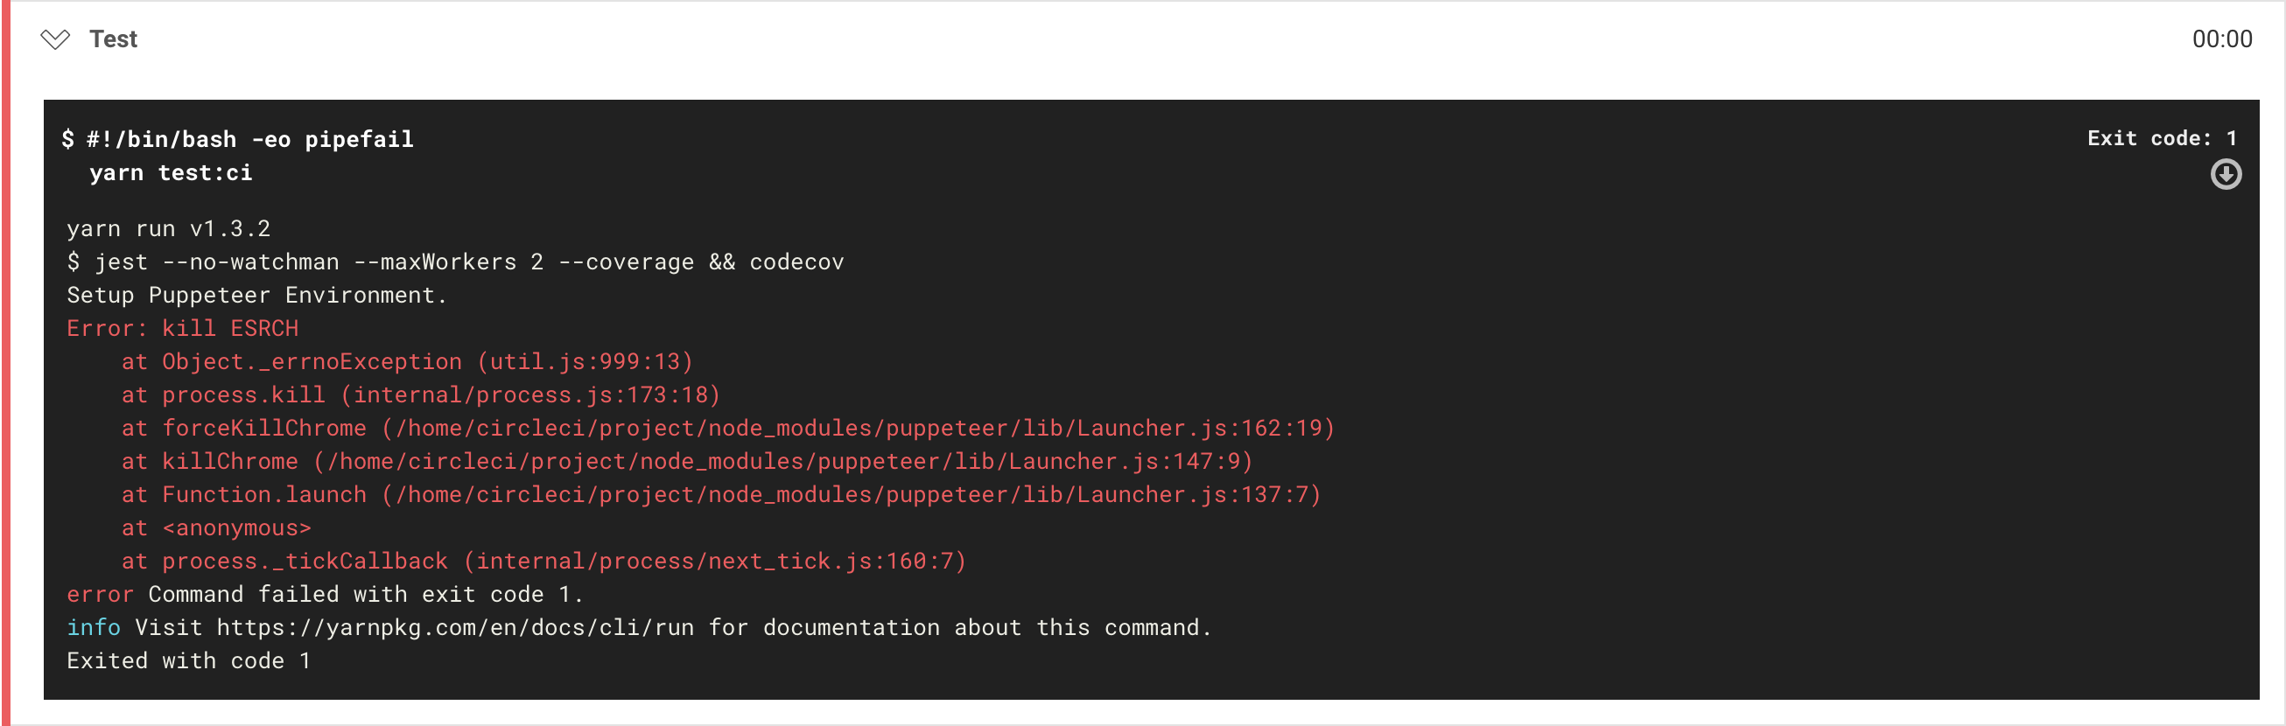This screenshot has height=726, width=2286.
Task: Click Setup Puppeteer Environment line
Action: [x=257, y=295]
